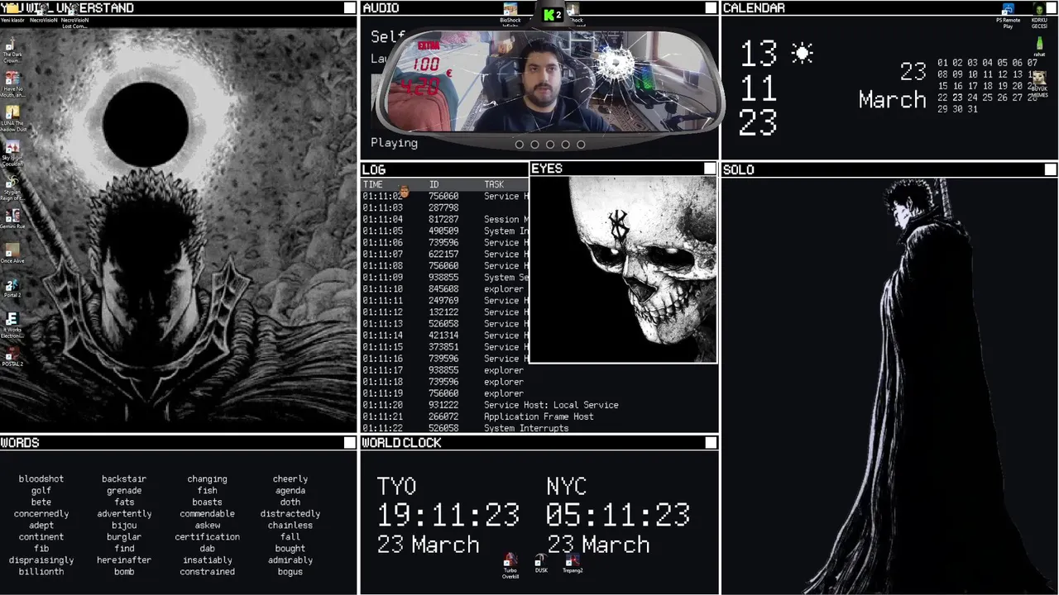Toggle the white square on YOU WILL UNDERSTAND panel
Image resolution: width=1059 pixels, height=595 pixels.
coord(350,7)
